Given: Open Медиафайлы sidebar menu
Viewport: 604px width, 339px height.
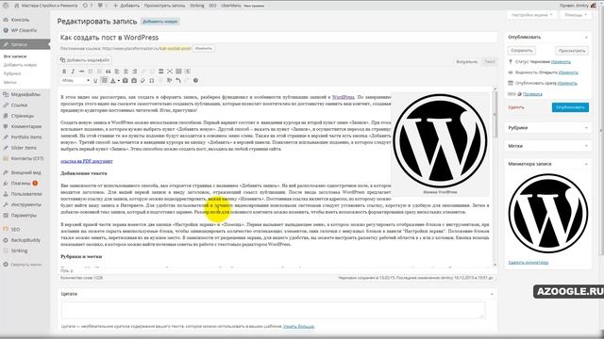Looking at the screenshot, I should (25, 94).
